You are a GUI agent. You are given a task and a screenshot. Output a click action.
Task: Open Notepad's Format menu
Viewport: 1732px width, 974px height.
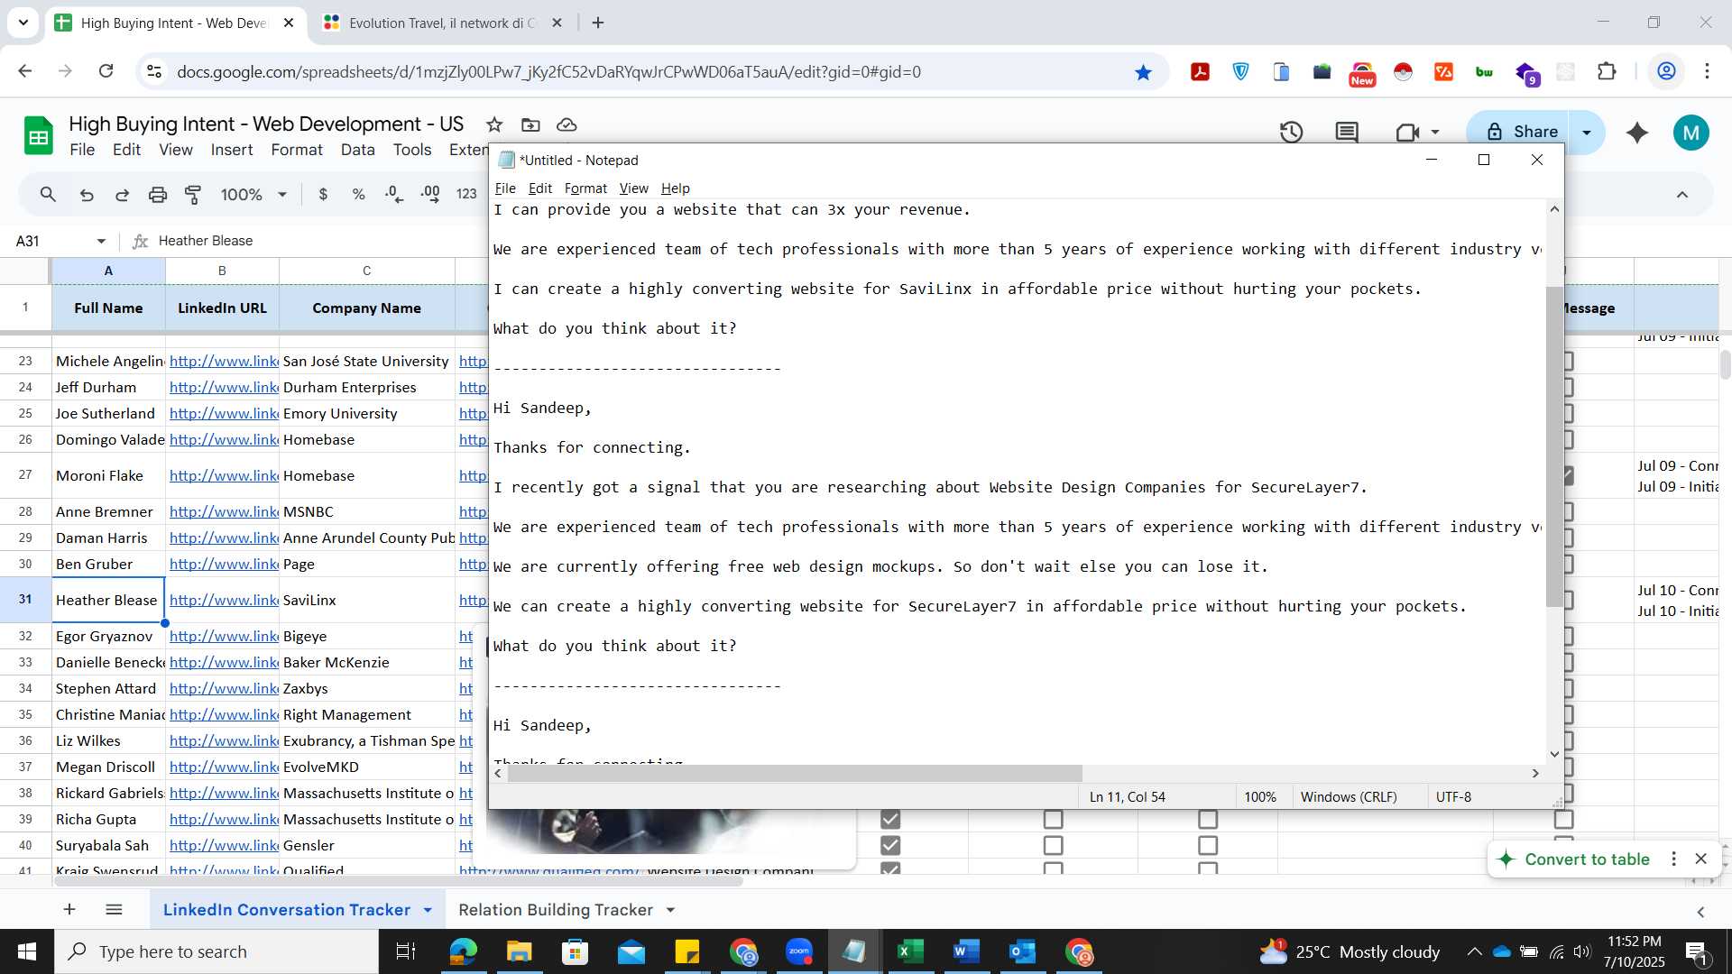pyautogui.click(x=585, y=188)
